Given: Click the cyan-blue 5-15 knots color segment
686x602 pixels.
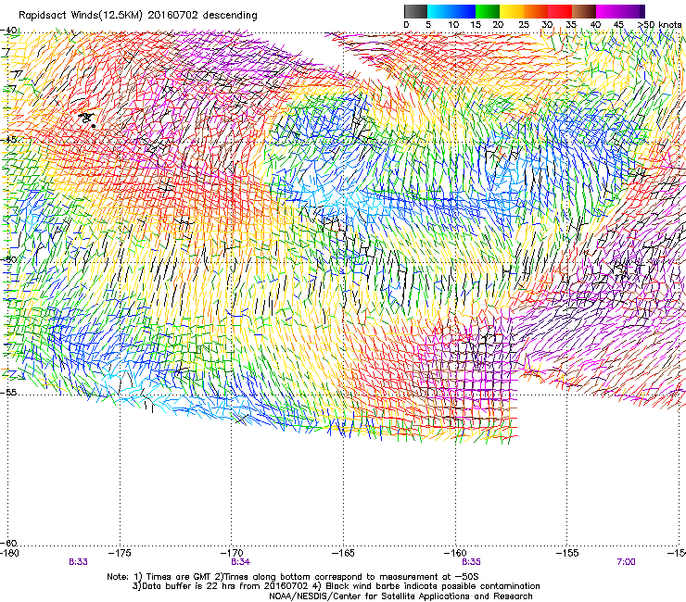Looking at the screenshot, I should [451, 11].
